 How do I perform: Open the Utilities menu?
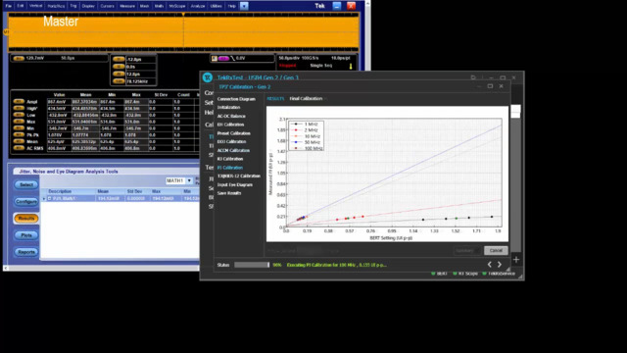[216, 6]
